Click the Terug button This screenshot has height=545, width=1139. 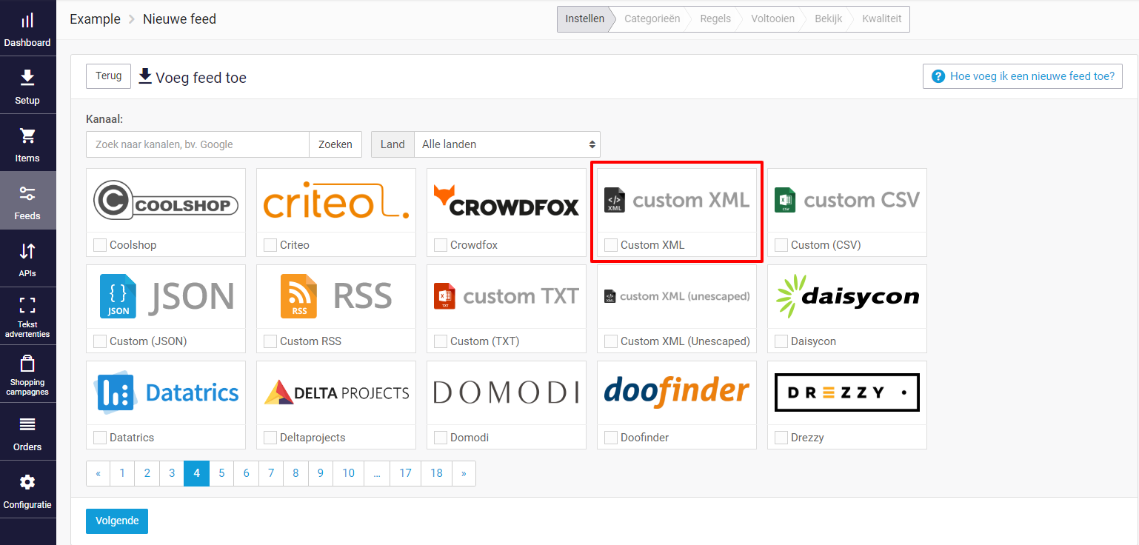coord(109,76)
